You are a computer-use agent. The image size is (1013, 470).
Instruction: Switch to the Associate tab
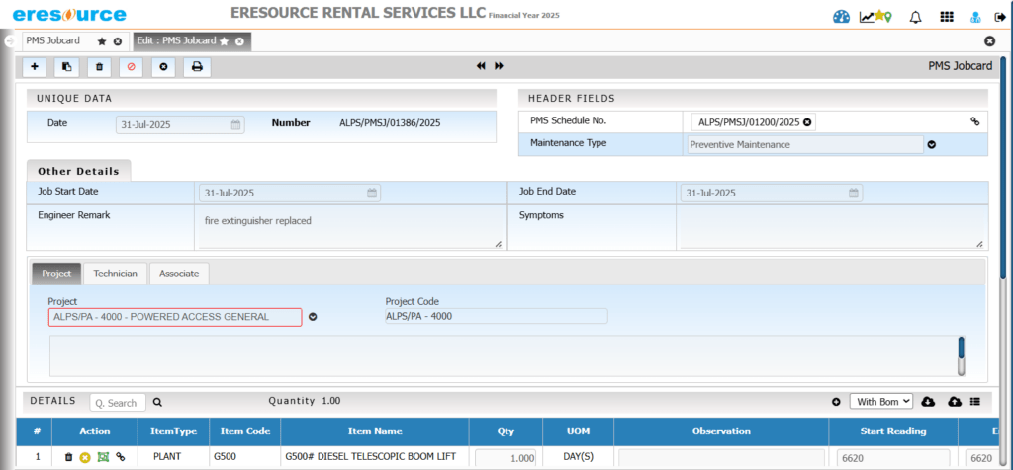pyautogui.click(x=179, y=274)
